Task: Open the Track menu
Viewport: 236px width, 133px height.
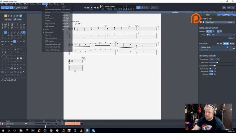Action: (11, 4)
